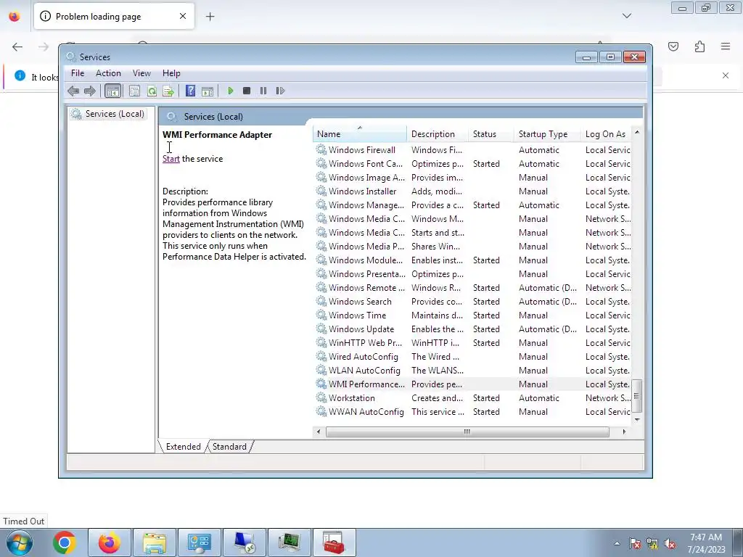Click the Export List toolbar icon
Image resolution: width=743 pixels, height=557 pixels.
pyautogui.click(x=168, y=91)
